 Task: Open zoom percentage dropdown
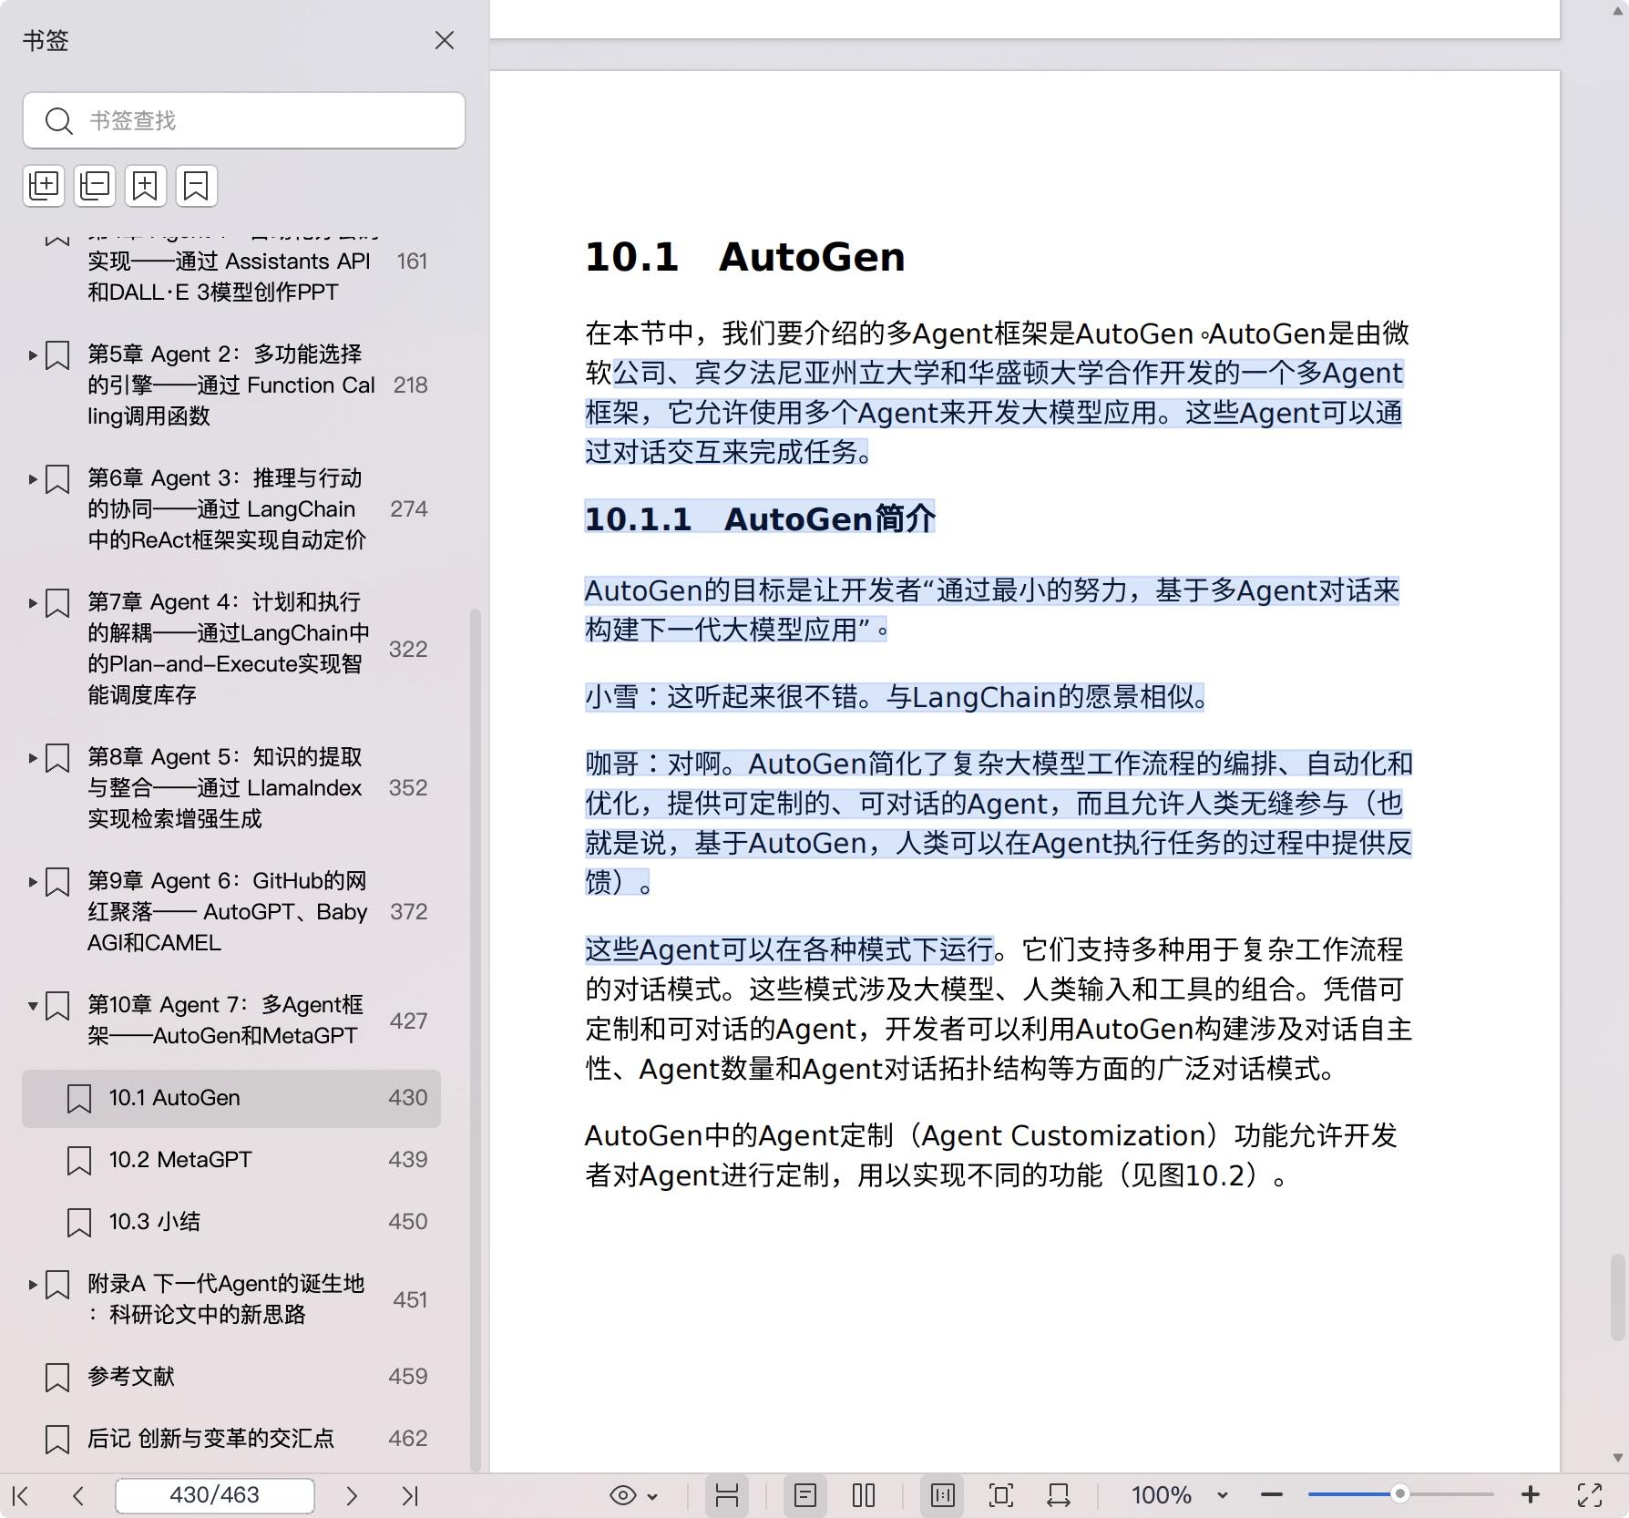pyautogui.click(x=1223, y=1496)
